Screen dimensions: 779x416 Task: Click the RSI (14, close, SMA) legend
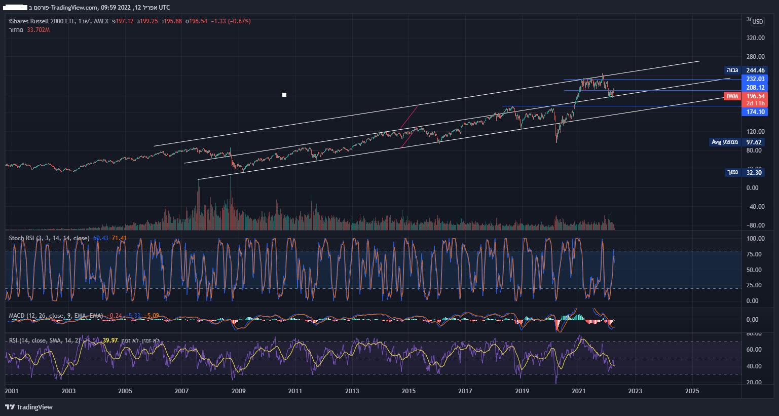pyautogui.click(x=45, y=341)
